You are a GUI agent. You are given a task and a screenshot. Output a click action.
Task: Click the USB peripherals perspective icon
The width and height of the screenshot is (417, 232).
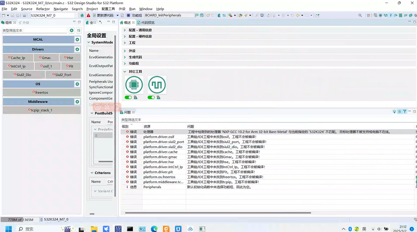pos(391,15)
